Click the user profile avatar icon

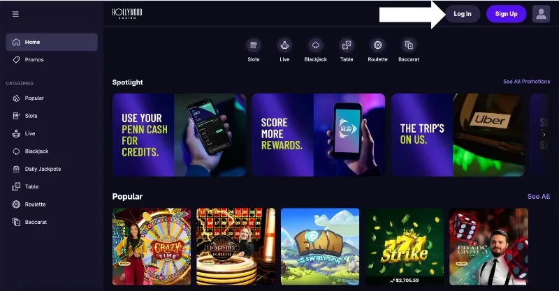541,14
